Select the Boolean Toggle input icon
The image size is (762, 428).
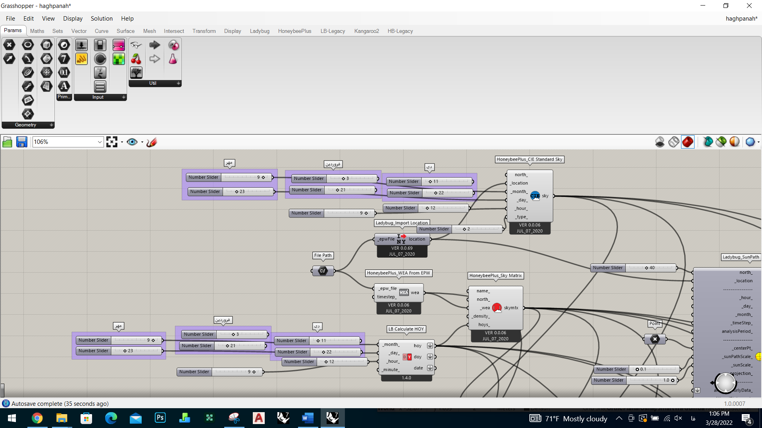(100, 45)
